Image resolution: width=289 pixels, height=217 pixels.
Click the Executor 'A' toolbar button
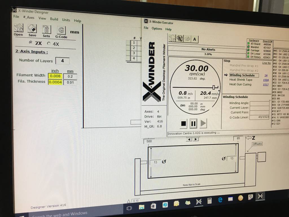(x=194, y=39)
